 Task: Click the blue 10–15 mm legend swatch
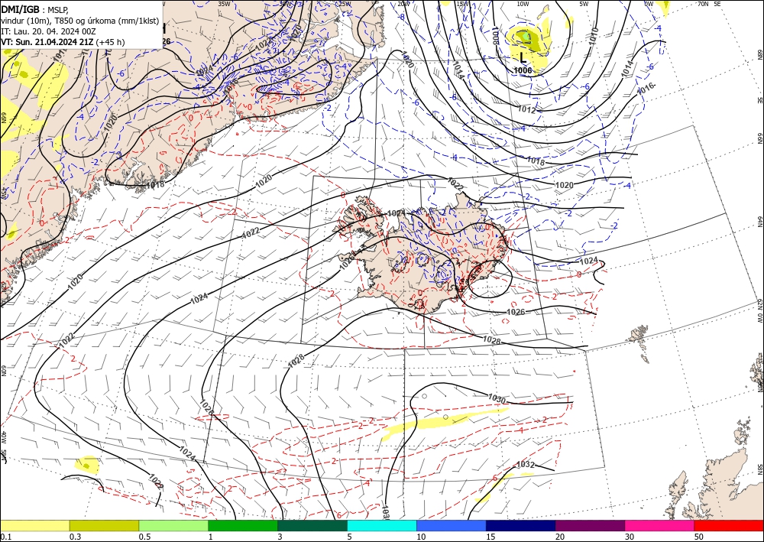(452, 525)
